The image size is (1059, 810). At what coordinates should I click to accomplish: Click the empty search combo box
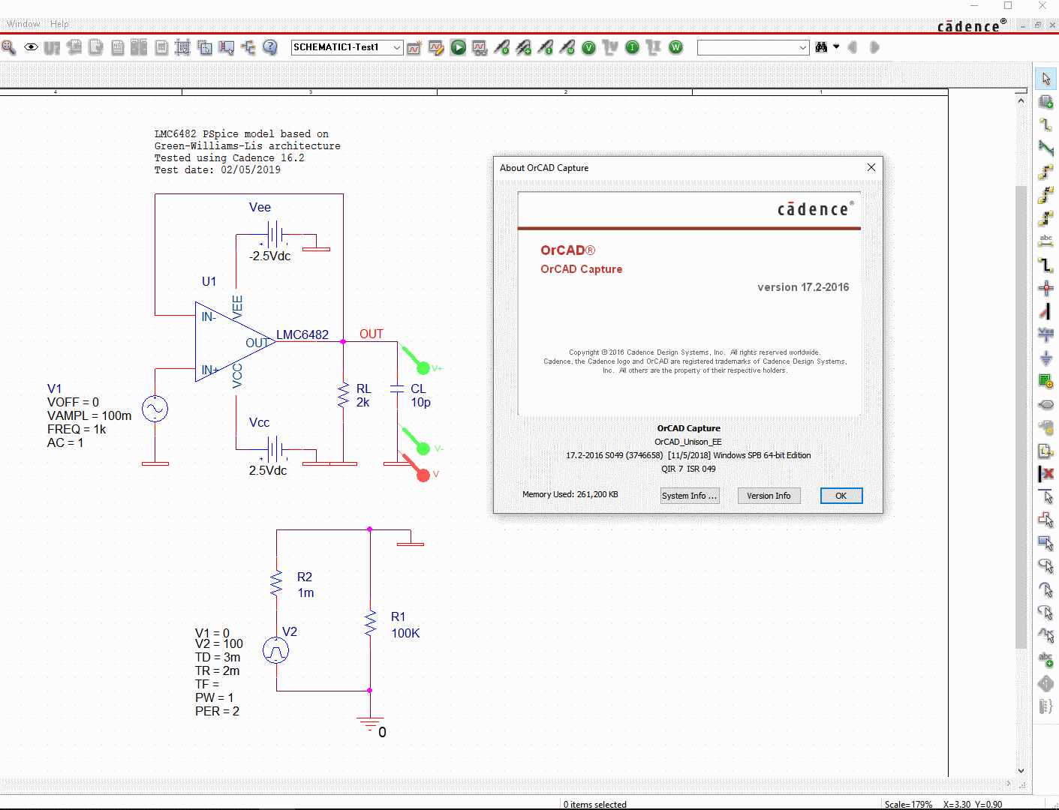point(753,47)
